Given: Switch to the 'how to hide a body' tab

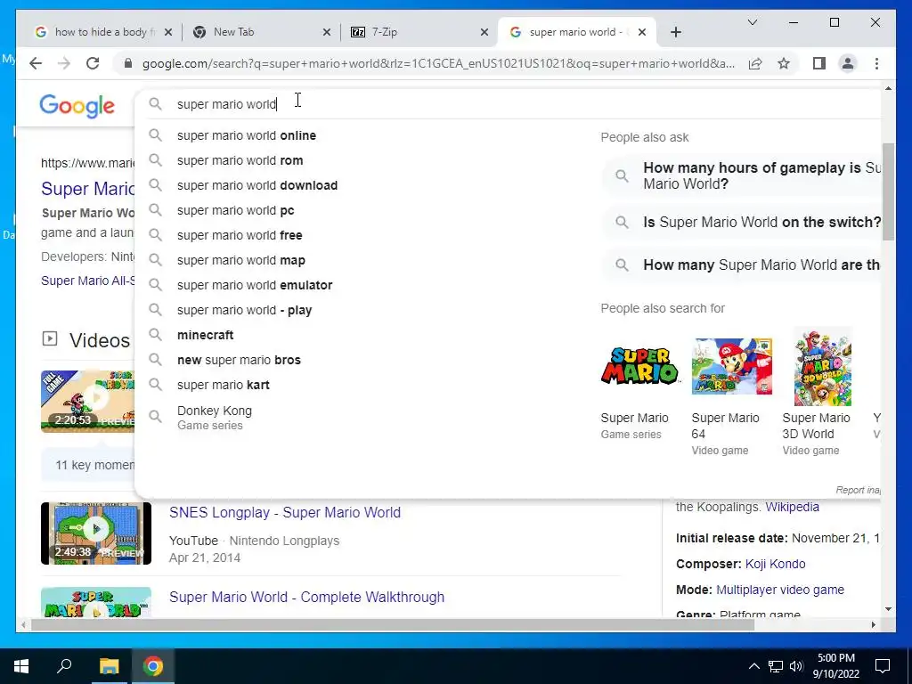Looking at the screenshot, I should pyautogui.click(x=103, y=32).
